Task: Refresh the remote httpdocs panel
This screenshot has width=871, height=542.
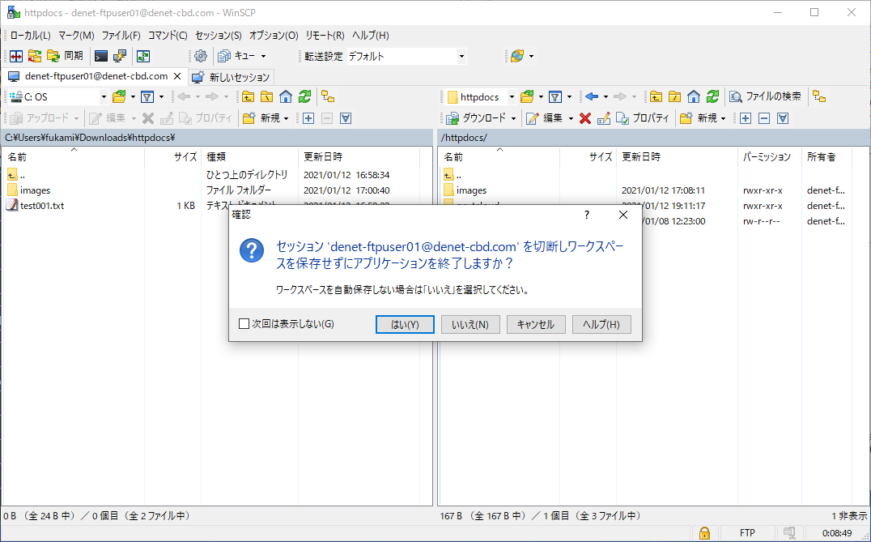Action: tap(712, 96)
